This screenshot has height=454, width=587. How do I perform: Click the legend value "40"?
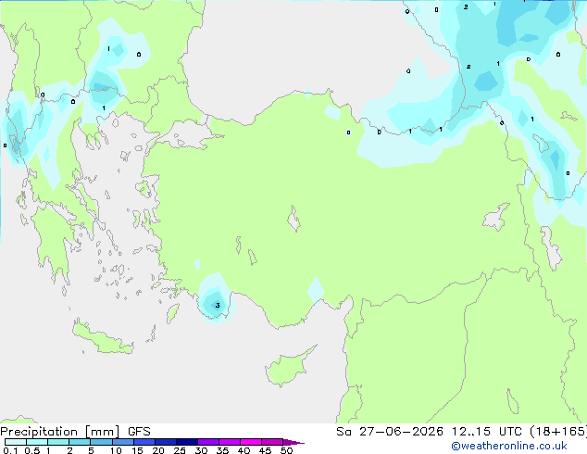[244, 450]
